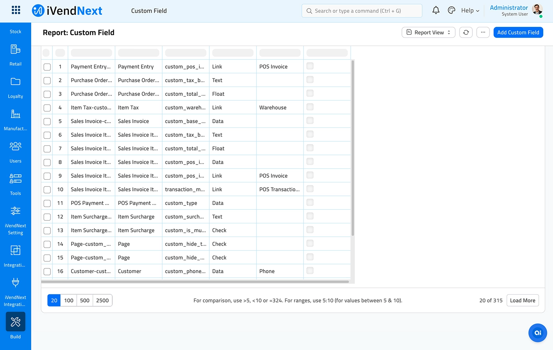Click the horizontal table scrollbar
553x350 pixels.
[x=195, y=282]
